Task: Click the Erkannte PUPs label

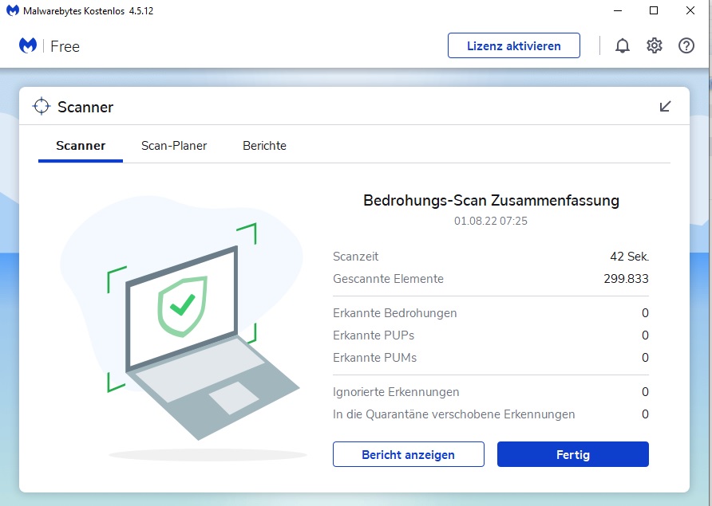Action: coord(374,335)
